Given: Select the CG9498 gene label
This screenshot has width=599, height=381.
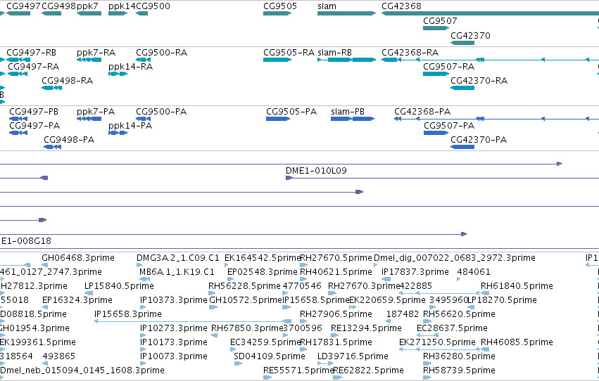Looking at the screenshot, I should click(x=59, y=6).
